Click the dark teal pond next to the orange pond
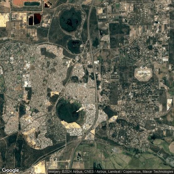 coord(32,4)
